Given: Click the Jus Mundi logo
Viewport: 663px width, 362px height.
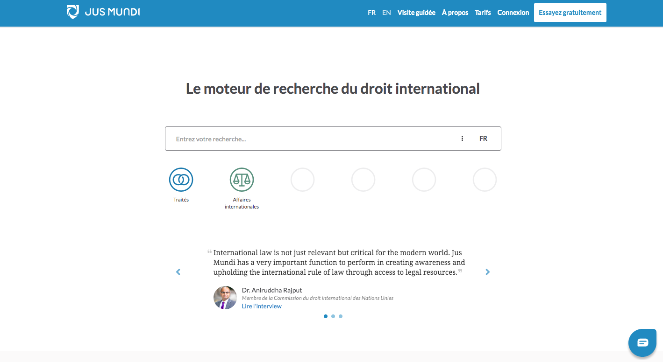Looking at the screenshot, I should [x=103, y=12].
